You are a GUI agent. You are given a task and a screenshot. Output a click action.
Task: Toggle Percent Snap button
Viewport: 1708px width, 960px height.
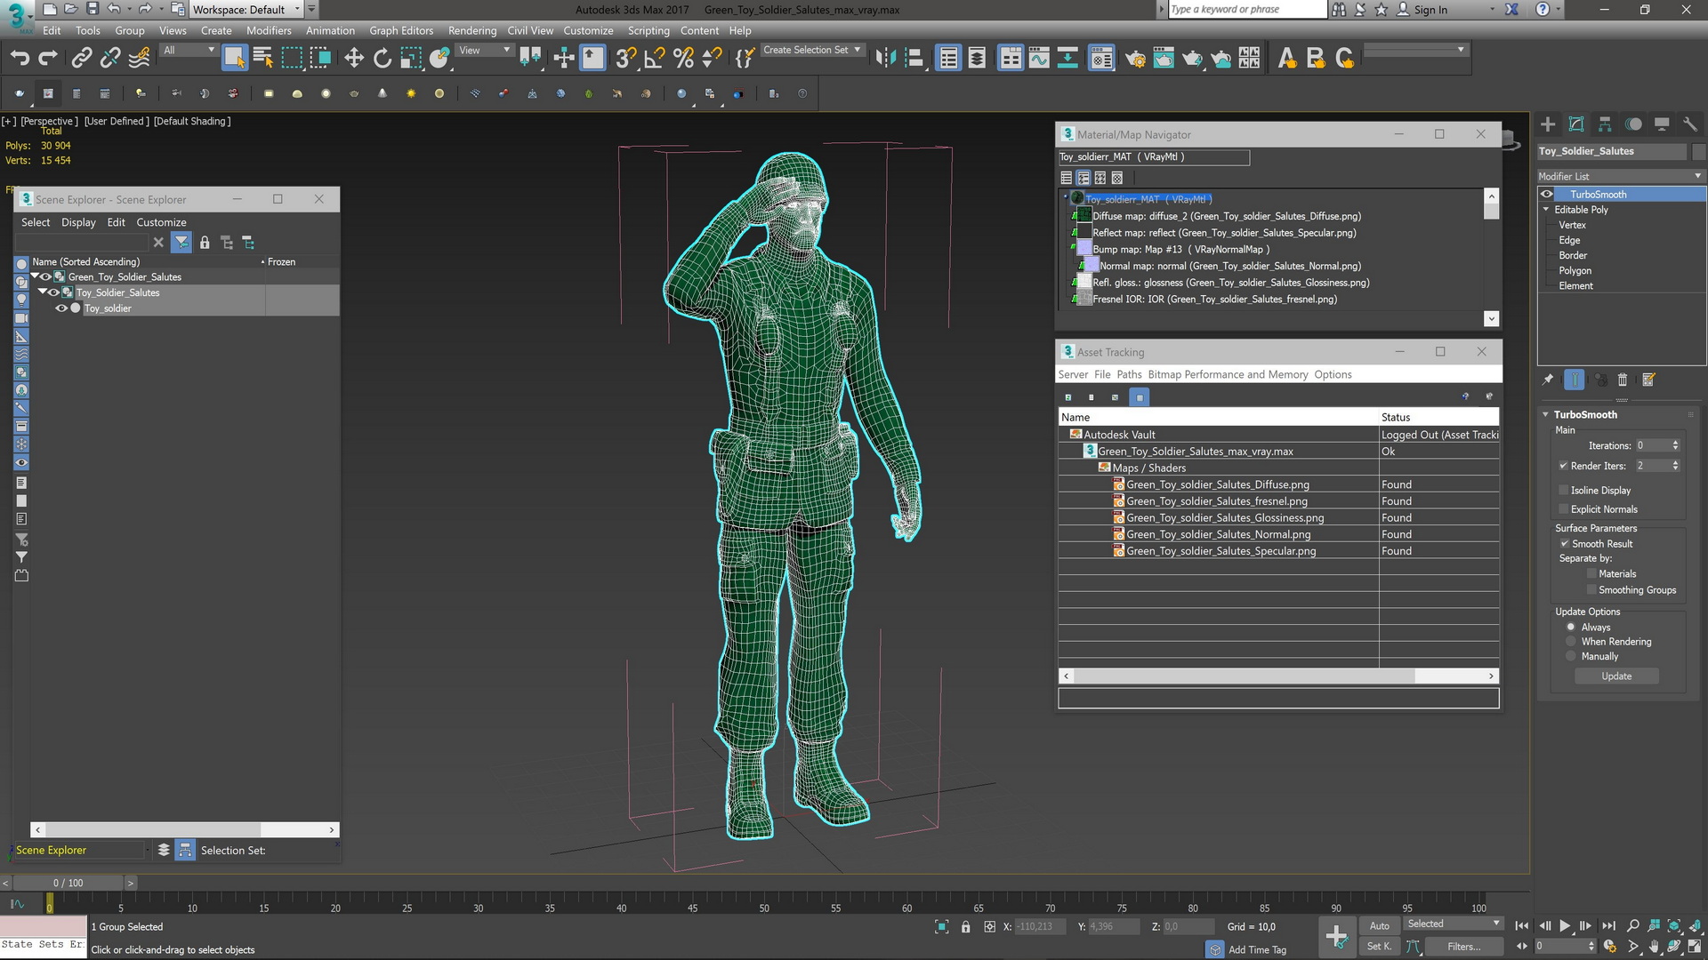tap(683, 58)
